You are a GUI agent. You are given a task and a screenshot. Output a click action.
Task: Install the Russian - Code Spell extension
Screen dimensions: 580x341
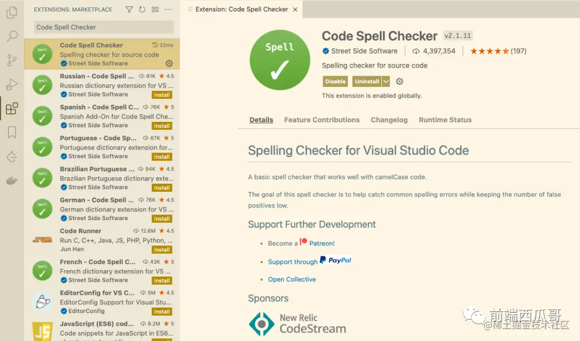click(162, 95)
